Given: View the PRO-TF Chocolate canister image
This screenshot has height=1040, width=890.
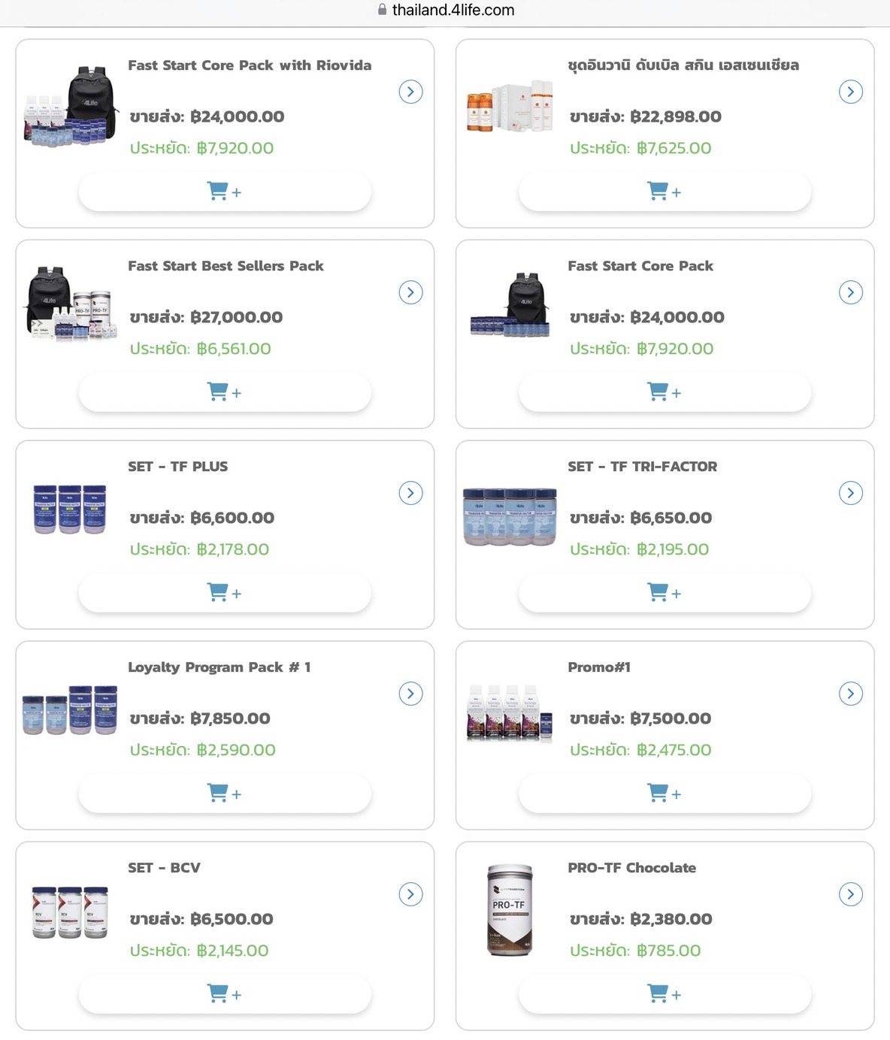Looking at the screenshot, I should 510,910.
